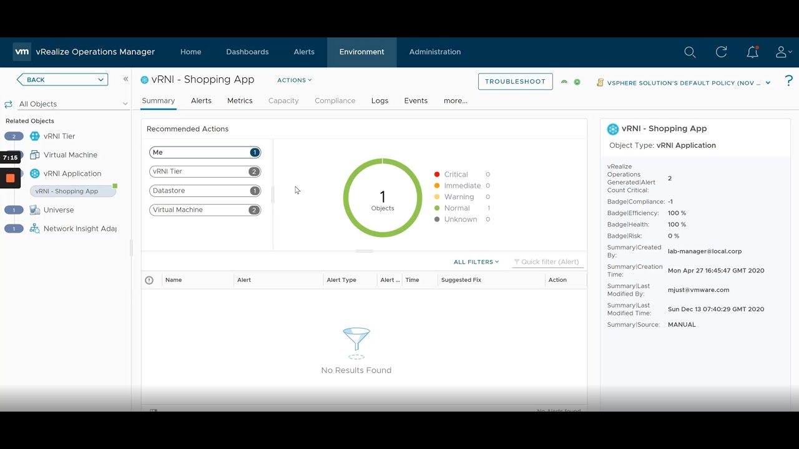Open the ALL FILTERS dropdown

tap(476, 262)
